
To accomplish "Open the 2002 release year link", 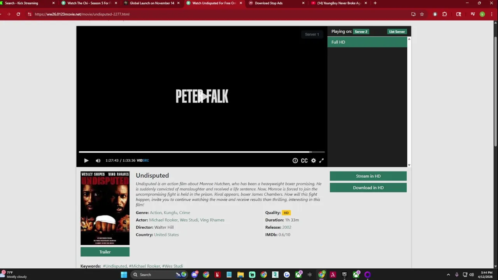I will [287, 227].
